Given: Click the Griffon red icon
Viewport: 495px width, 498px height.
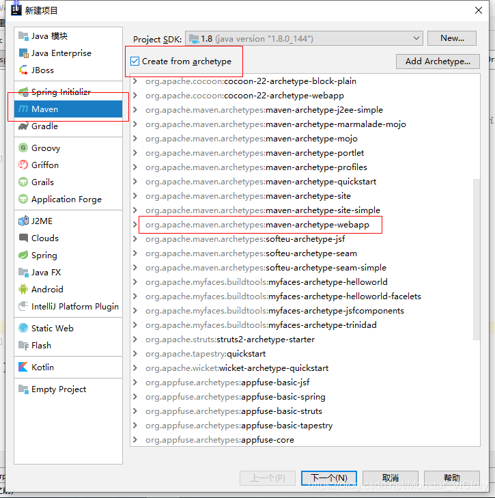Looking at the screenshot, I should [x=23, y=165].
